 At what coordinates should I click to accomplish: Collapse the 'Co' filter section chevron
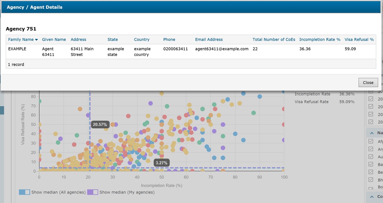(x=372, y=197)
